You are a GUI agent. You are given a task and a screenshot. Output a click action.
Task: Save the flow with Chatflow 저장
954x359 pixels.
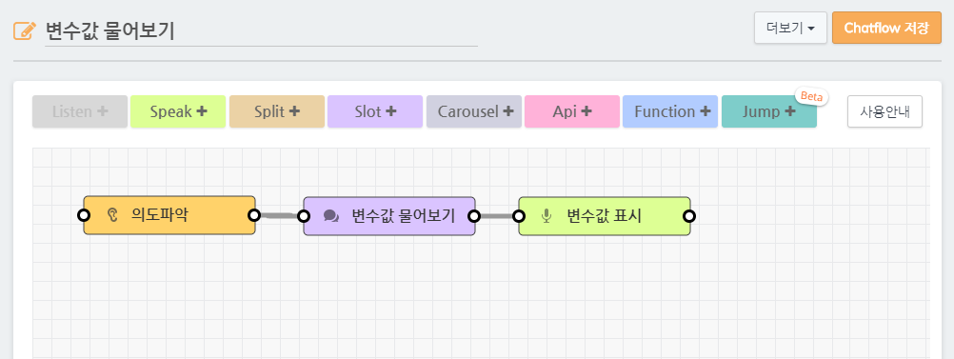pyautogui.click(x=886, y=28)
